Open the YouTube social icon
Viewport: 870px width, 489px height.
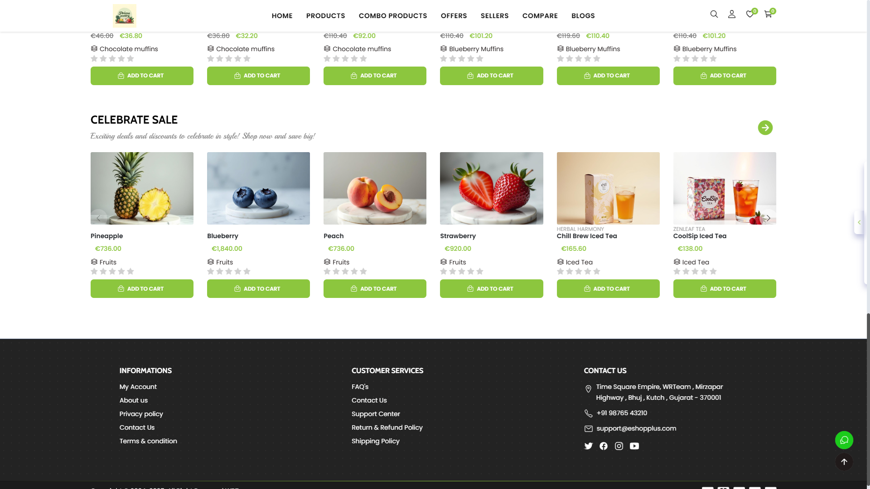pyautogui.click(x=634, y=446)
